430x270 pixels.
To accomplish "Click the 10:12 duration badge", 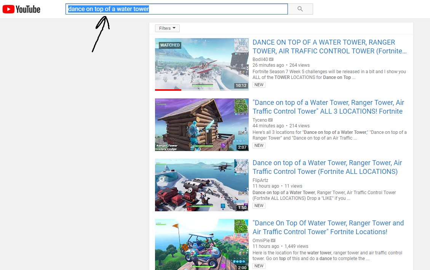I will click(x=241, y=85).
